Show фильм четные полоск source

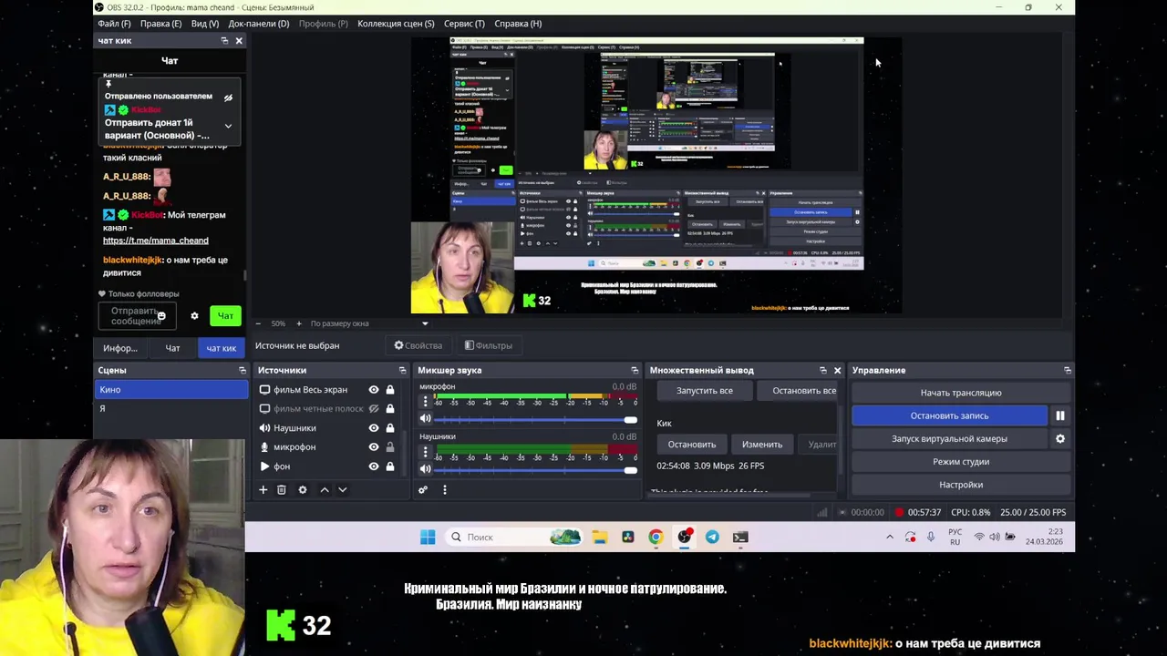374,409
